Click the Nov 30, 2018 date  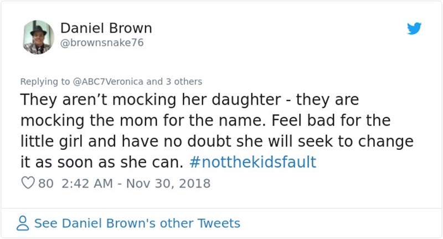point(168,184)
